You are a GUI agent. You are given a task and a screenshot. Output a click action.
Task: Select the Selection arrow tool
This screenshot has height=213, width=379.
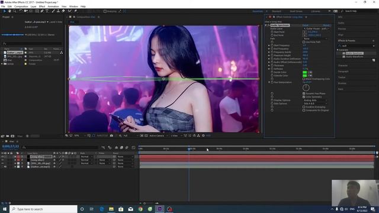tap(5, 11)
